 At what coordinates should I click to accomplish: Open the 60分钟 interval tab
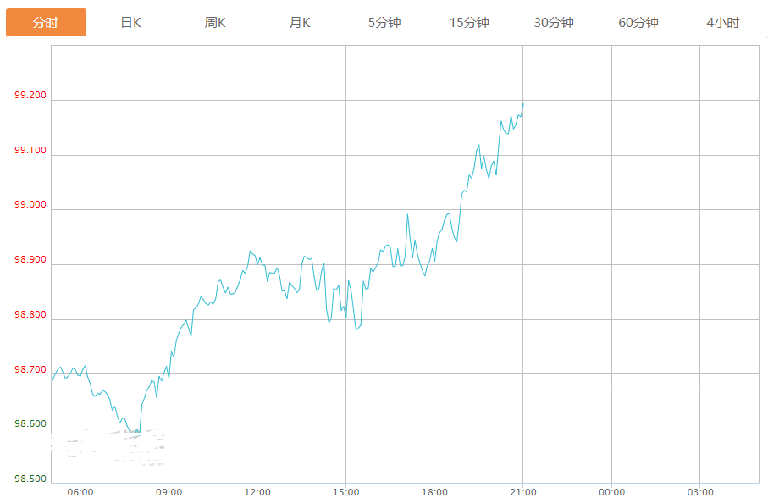pyautogui.click(x=638, y=23)
